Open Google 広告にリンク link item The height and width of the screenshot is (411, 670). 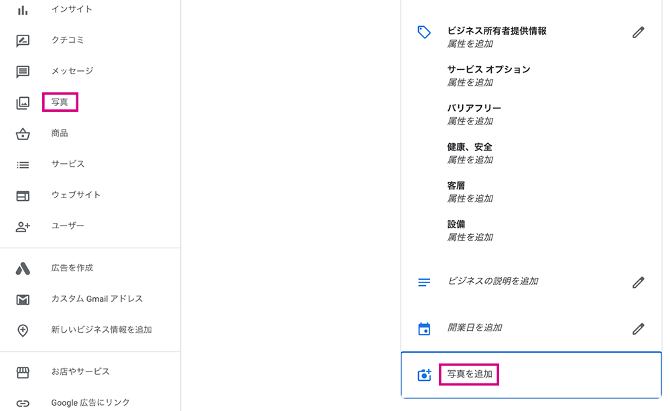pos(90,402)
